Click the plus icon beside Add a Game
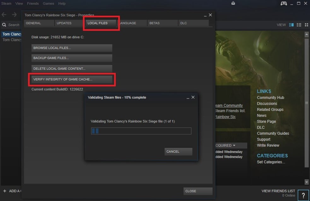 pos(5,191)
